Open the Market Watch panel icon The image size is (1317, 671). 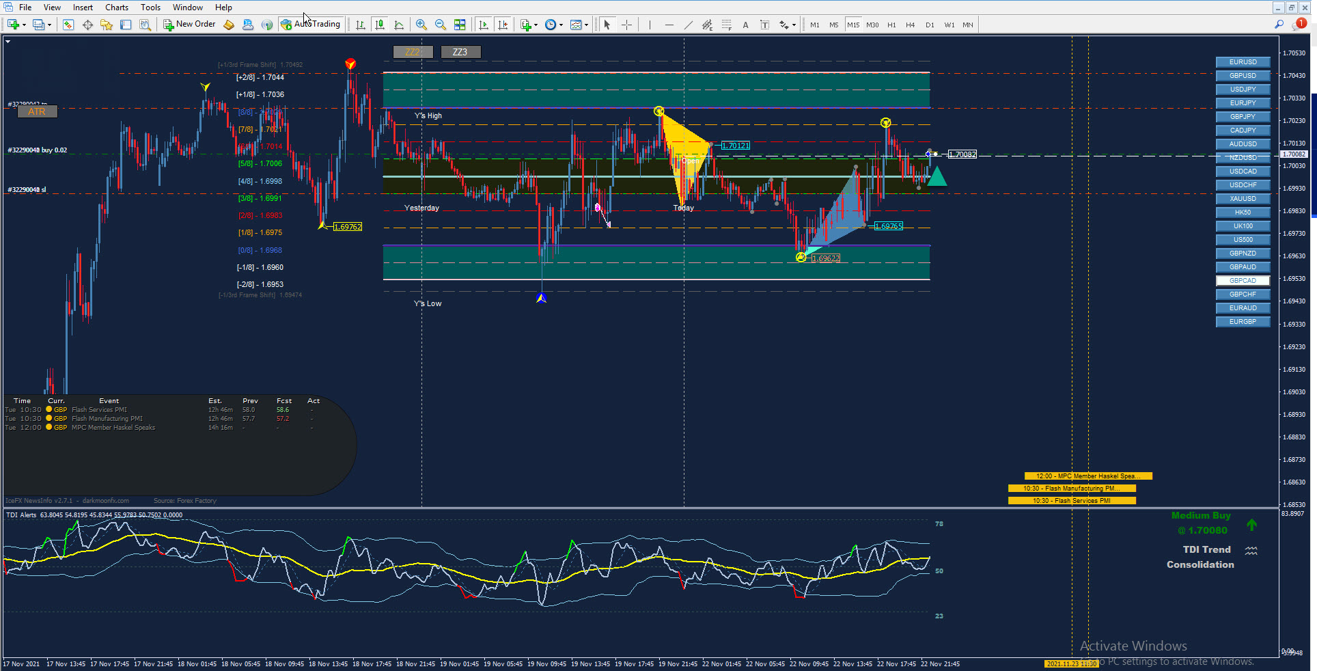[68, 25]
